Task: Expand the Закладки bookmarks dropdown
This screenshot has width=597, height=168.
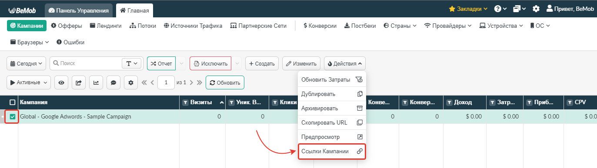Action: tap(468, 9)
